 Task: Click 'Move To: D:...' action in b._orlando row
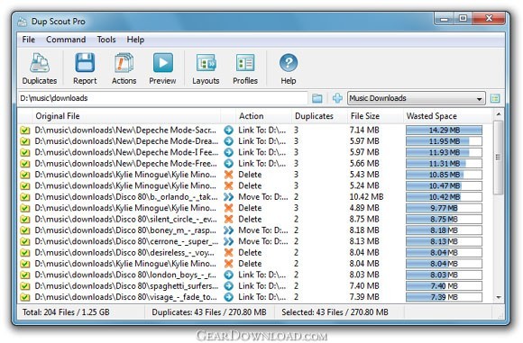[262, 197]
